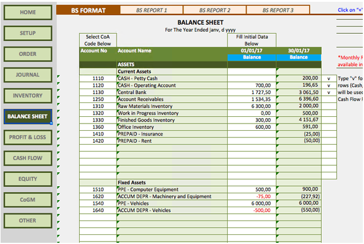
Task: Select the CoGM sidebar button
Action: click(x=28, y=199)
